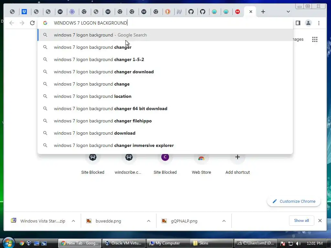
Task: Switch to My Computer taskbar window
Action: (168, 243)
